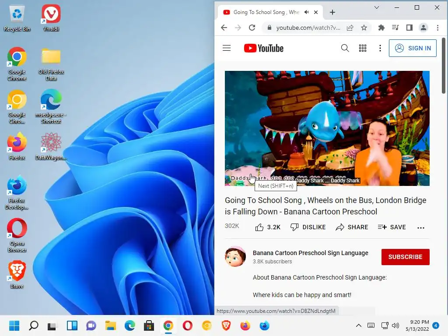Click the 3.8K subscribers text

[x=272, y=262]
